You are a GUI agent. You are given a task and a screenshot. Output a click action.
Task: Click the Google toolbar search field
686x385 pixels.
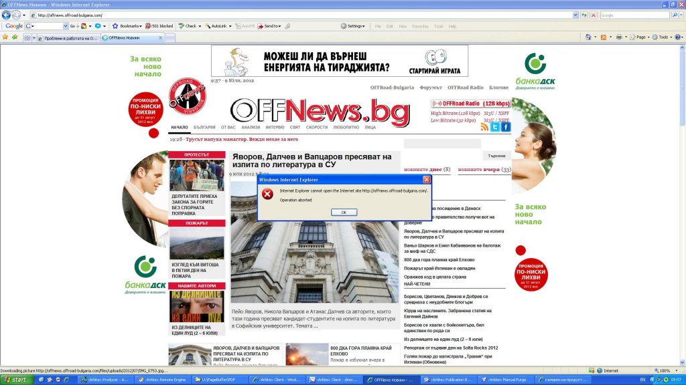[46, 26]
